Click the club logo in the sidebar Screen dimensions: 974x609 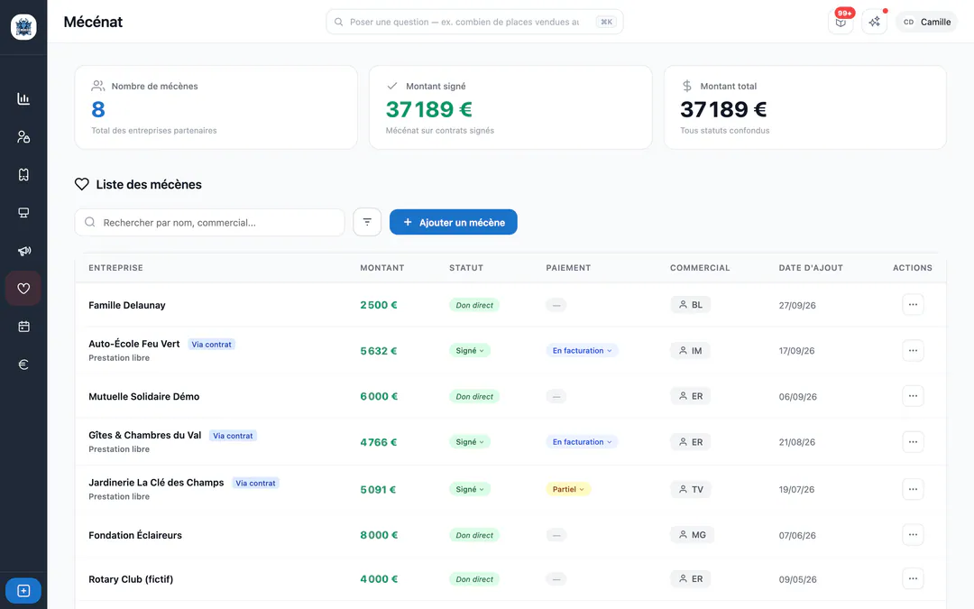click(23, 27)
